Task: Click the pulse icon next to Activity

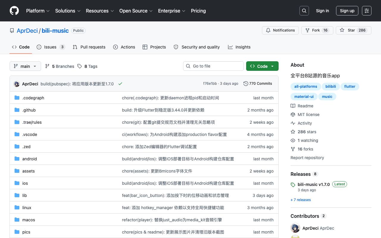Action: click(293, 123)
